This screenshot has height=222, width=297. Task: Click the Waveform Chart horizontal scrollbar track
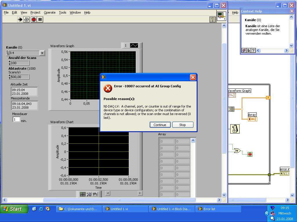pyautogui.click(x=124, y=193)
